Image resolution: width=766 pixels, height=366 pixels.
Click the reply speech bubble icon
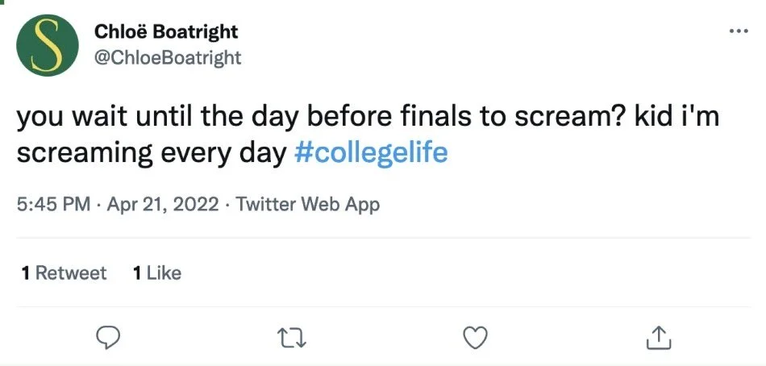pyautogui.click(x=109, y=339)
